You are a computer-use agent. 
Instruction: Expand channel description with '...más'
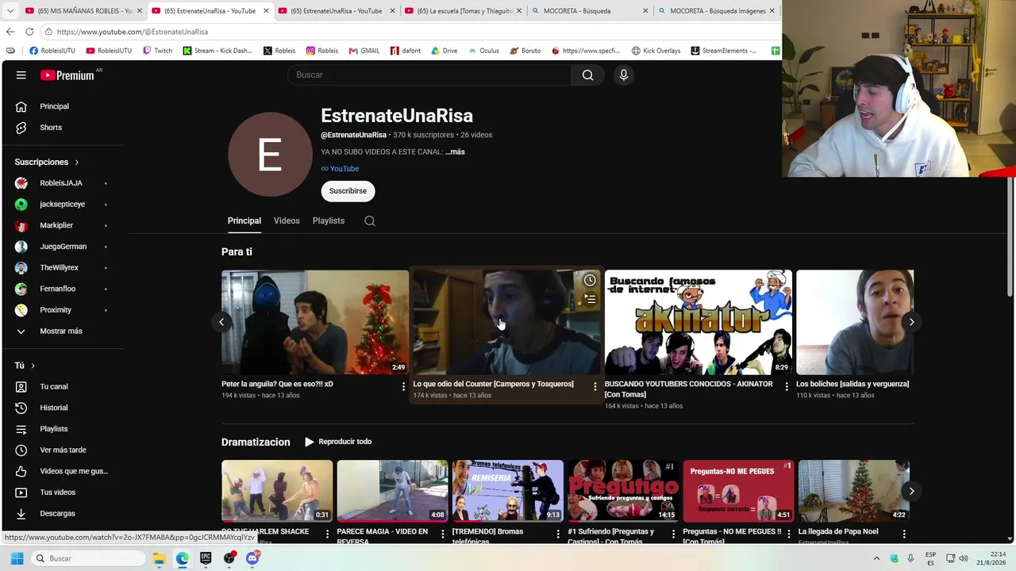[x=455, y=151]
